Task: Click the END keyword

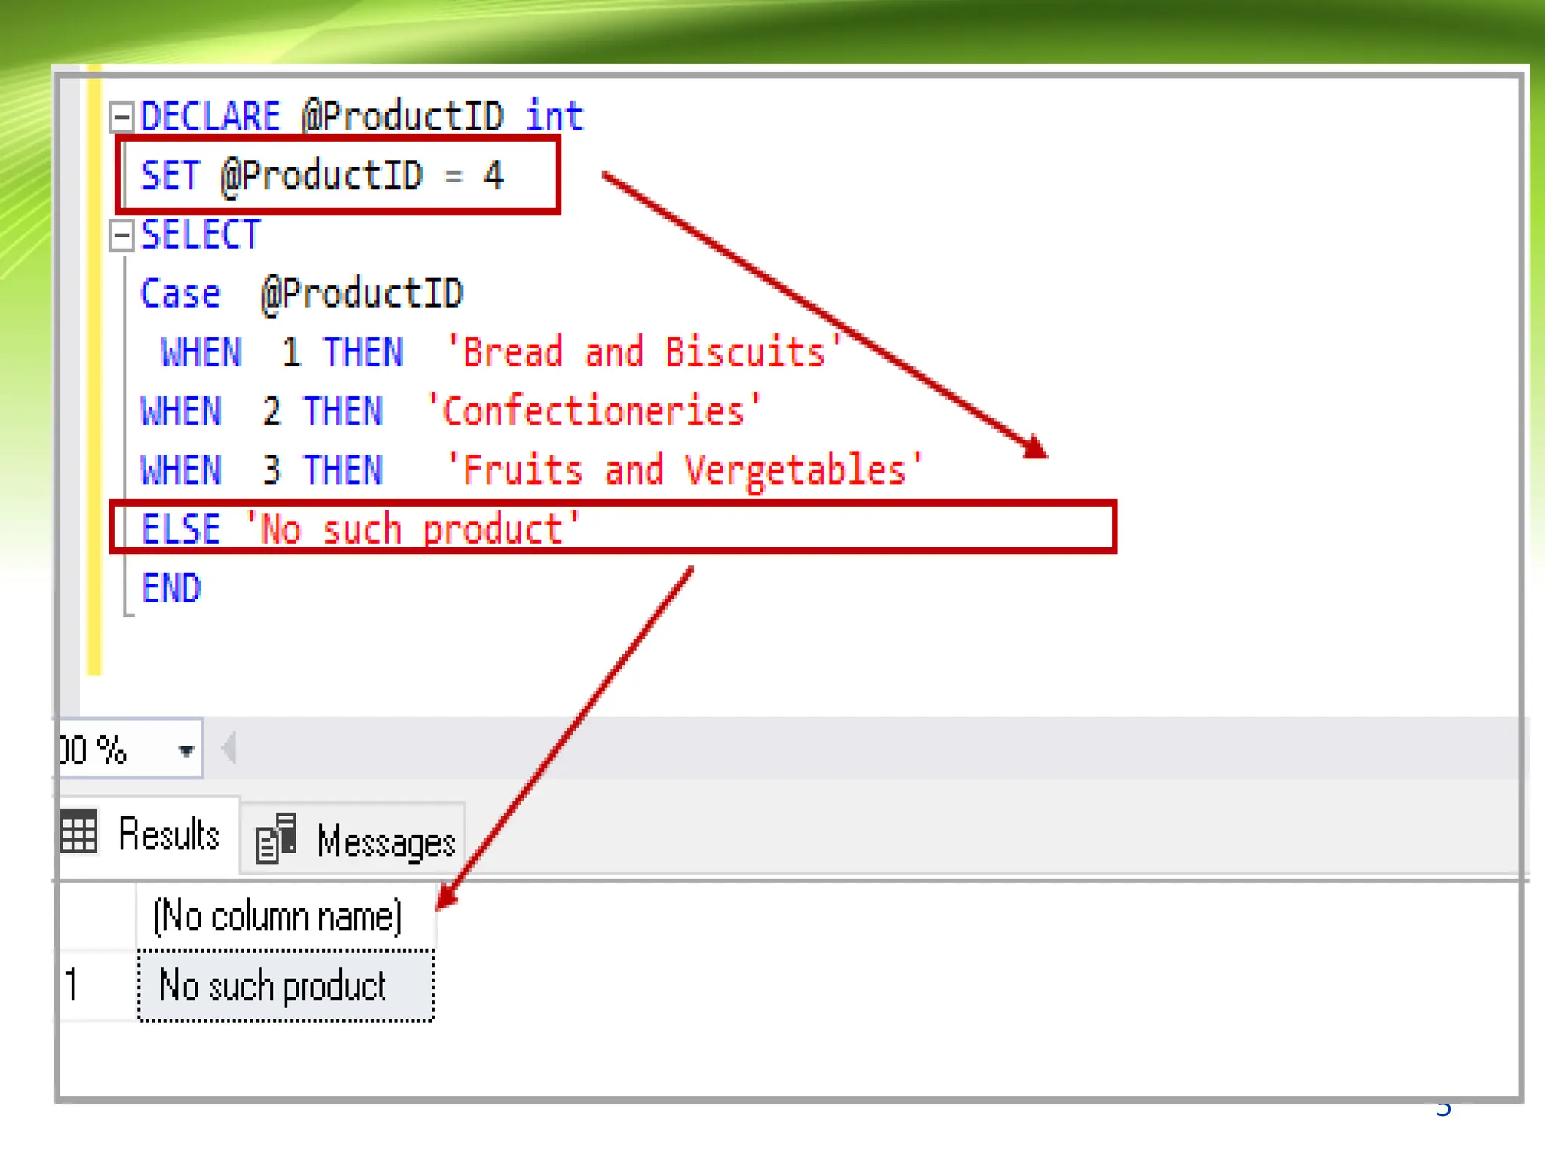Action: coord(172,588)
